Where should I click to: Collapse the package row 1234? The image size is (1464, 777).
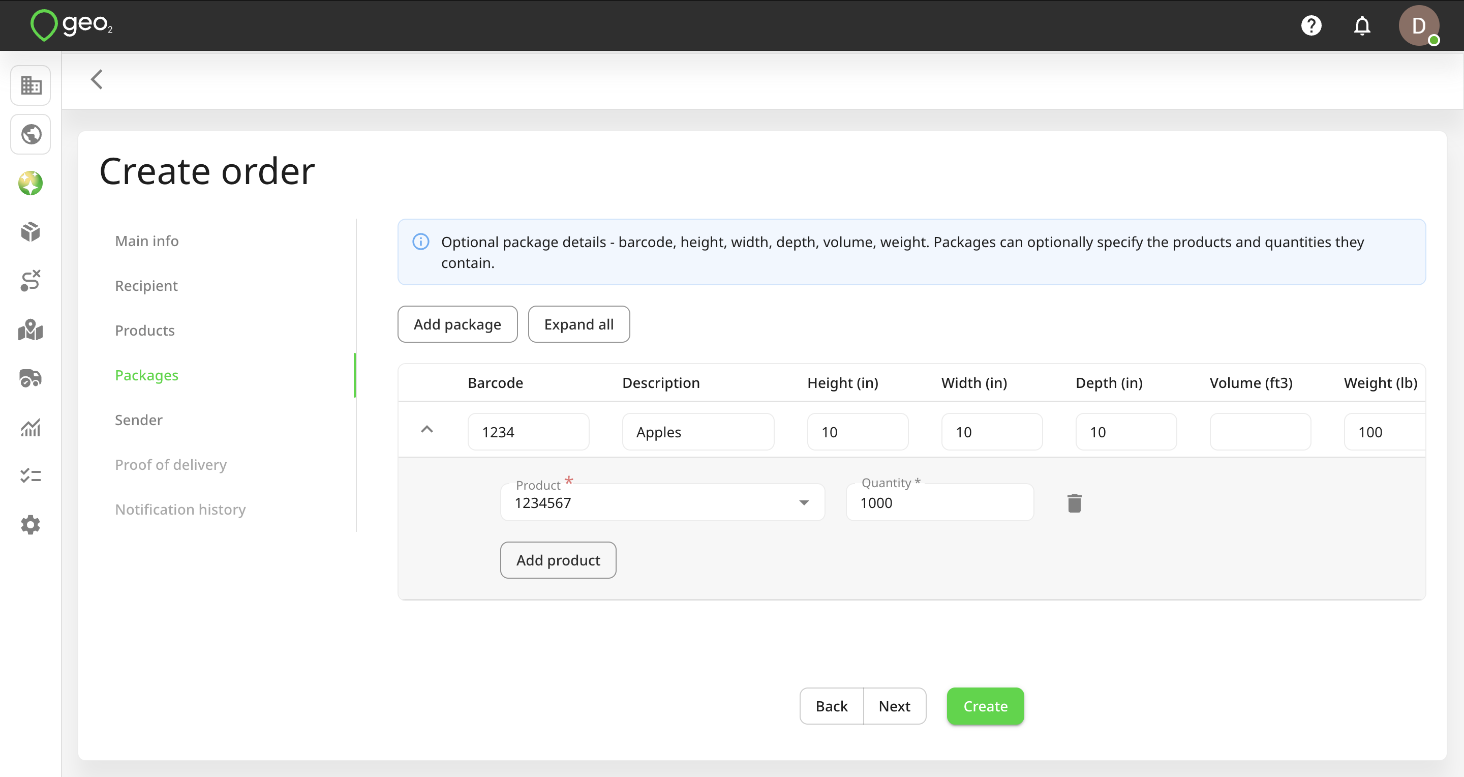(427, 430)
